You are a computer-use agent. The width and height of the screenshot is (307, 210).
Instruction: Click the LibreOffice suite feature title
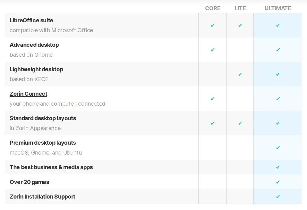click(31, 20)
